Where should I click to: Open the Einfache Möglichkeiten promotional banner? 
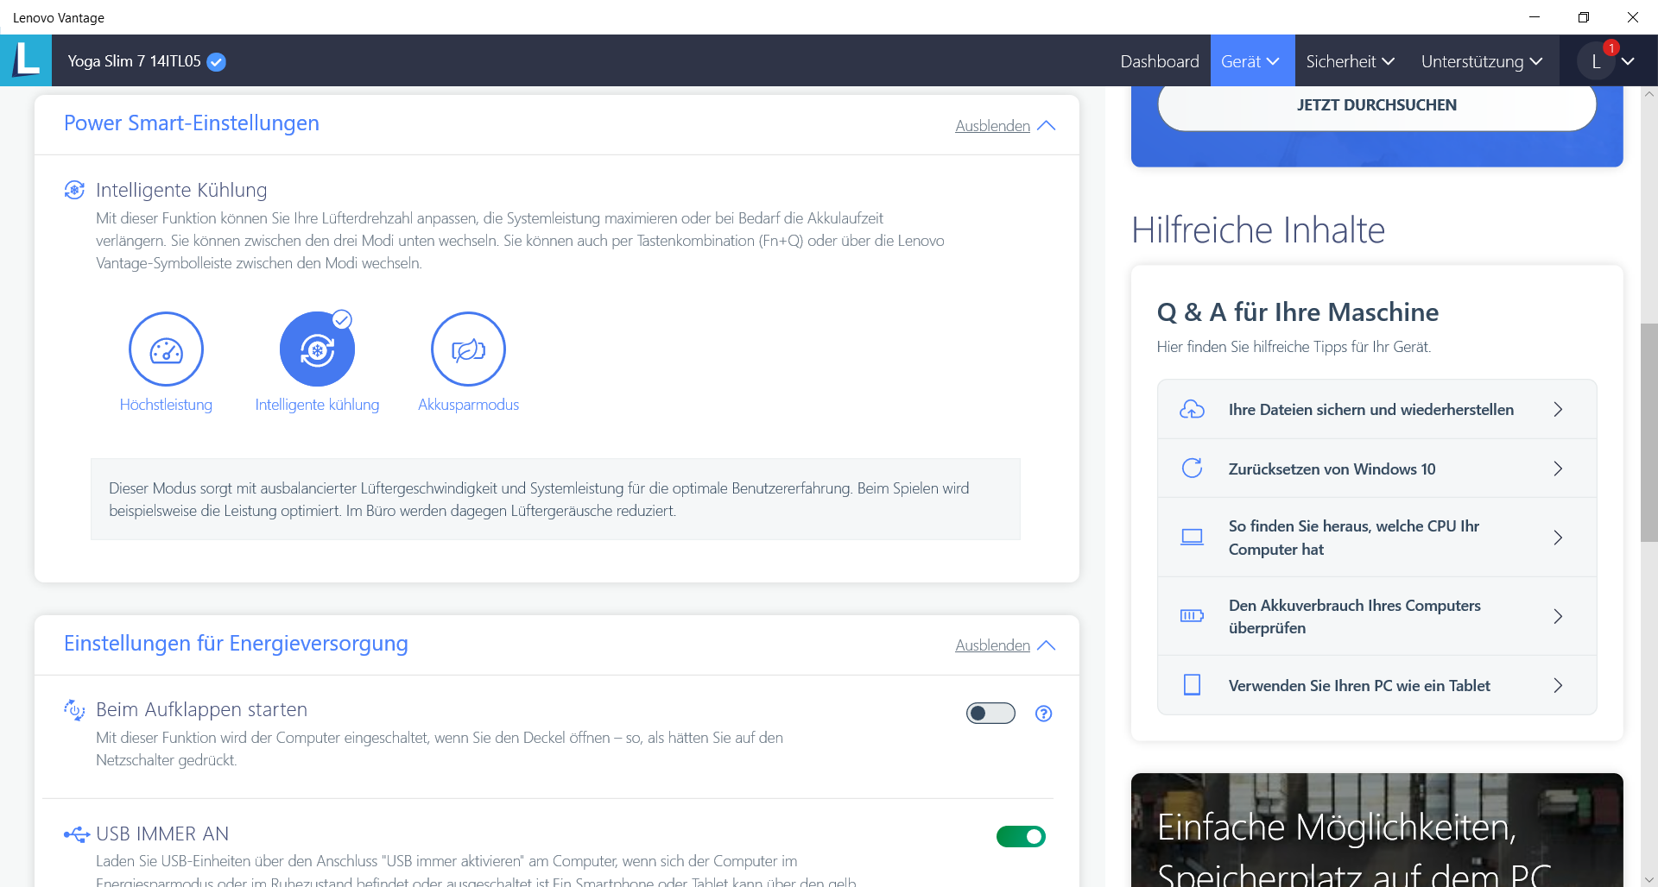pyautogui.click(x=1376, y=830)
